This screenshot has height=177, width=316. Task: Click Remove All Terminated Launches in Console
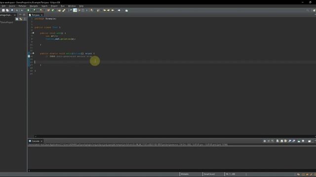(x=273, y=141)
